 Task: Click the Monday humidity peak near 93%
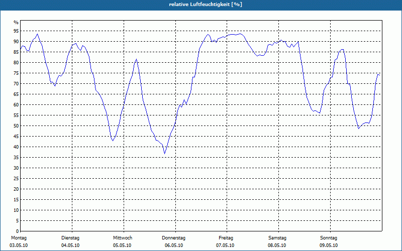click(x=37, y=34)
